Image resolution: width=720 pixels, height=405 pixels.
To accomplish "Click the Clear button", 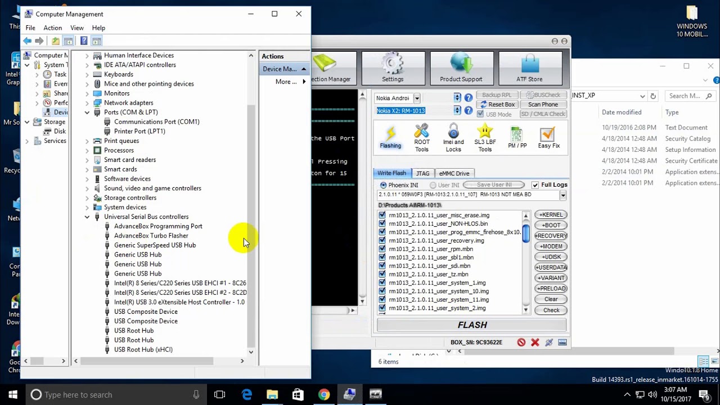I will 551,299.
